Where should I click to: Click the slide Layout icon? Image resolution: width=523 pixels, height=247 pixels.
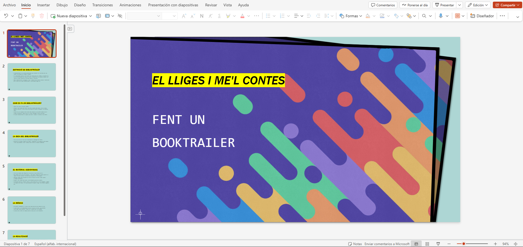pos(107,16)
